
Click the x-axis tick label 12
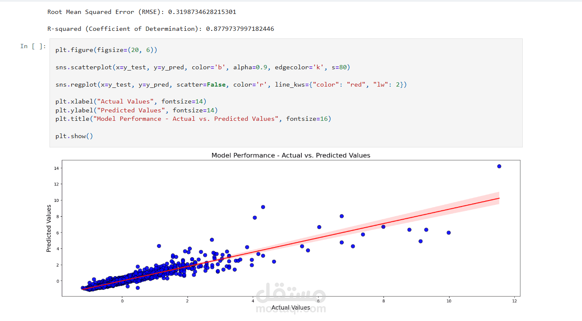[x=514, y=301]
